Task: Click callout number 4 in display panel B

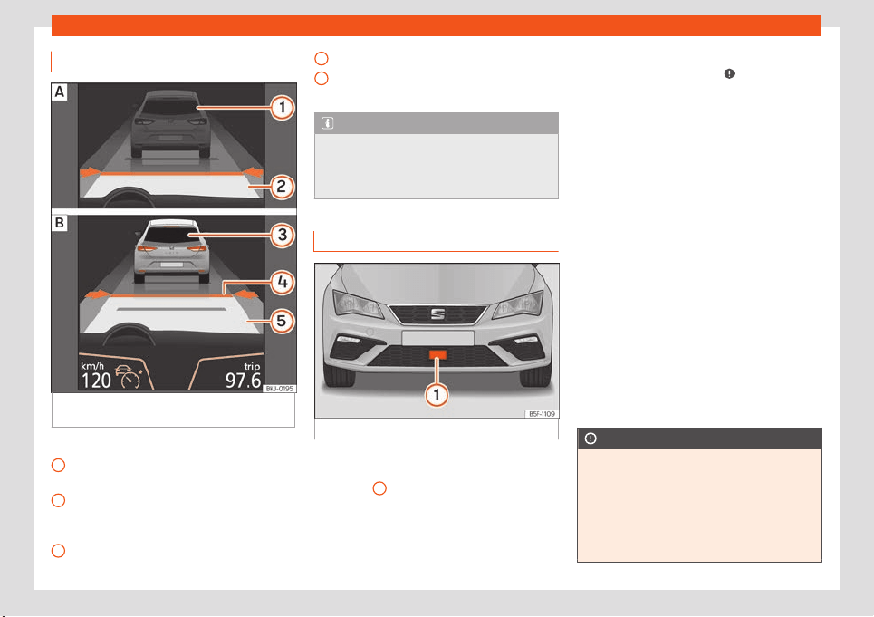Action: (x=282, y=282)
